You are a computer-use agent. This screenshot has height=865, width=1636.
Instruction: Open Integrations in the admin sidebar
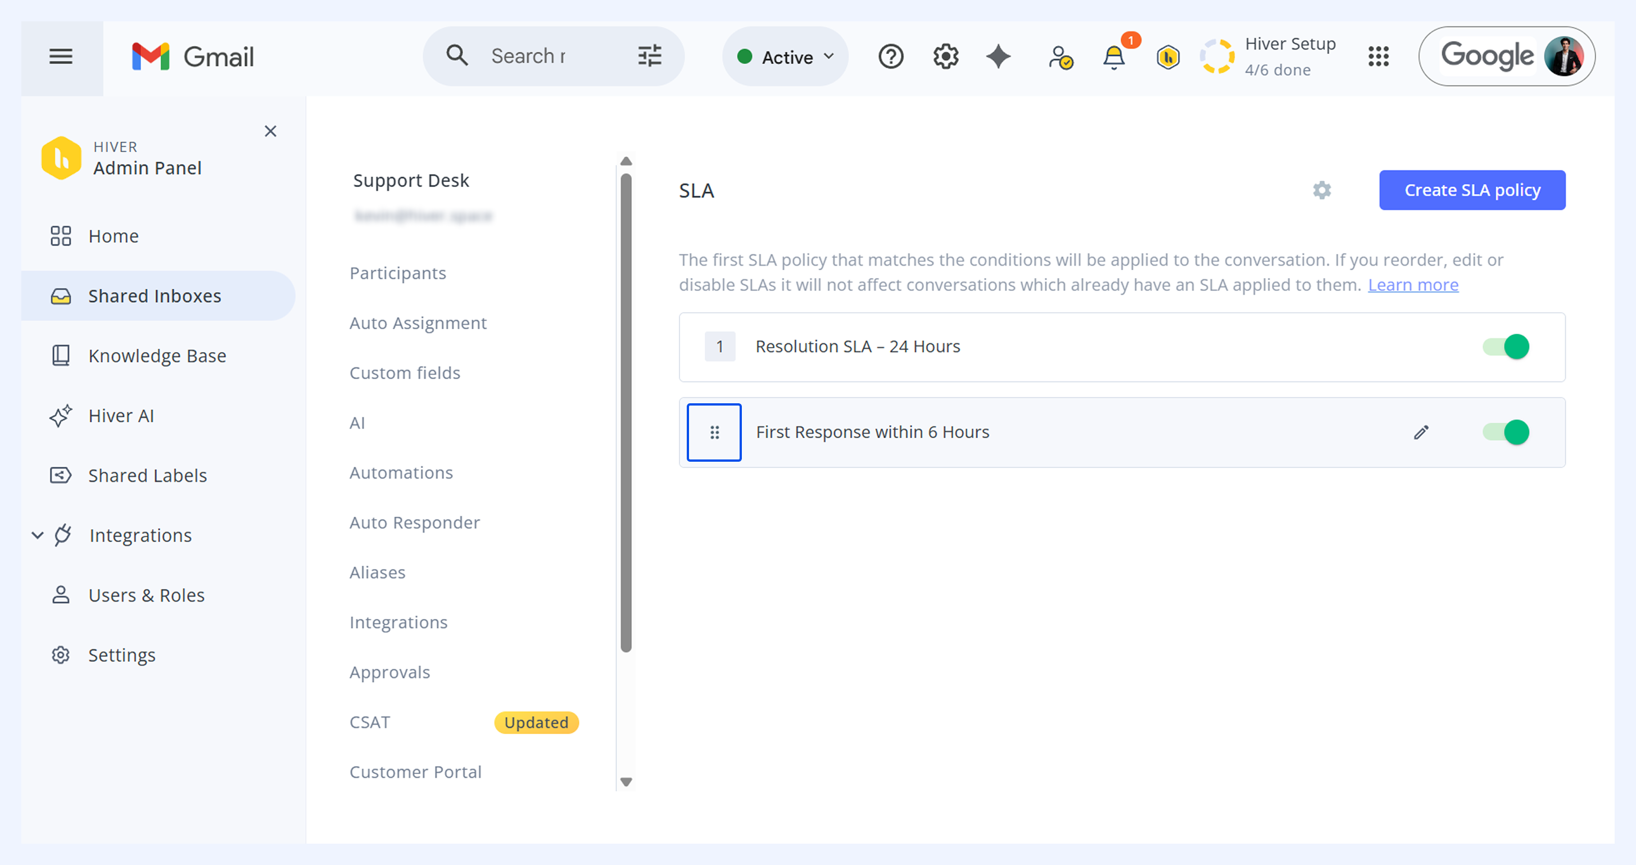pos(141,535)
